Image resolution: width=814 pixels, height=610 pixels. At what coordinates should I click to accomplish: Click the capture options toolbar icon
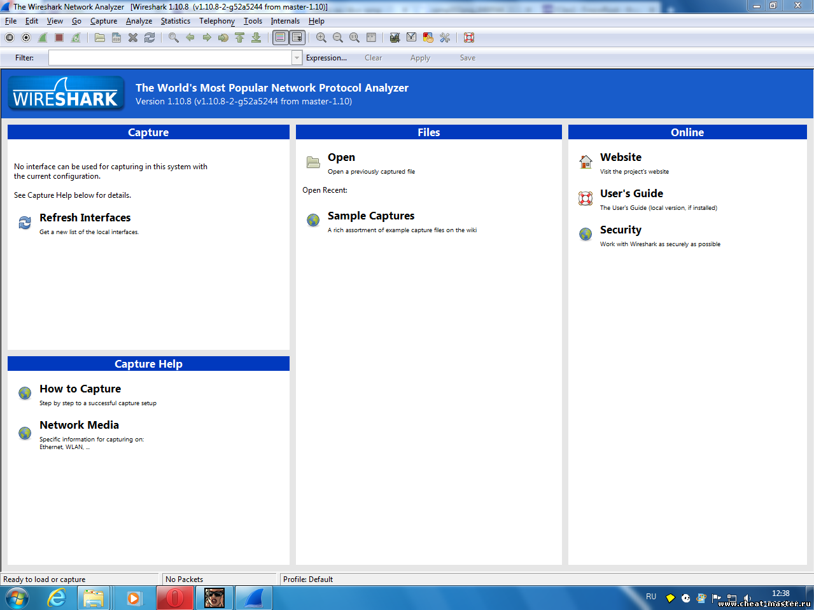(26, 38)
